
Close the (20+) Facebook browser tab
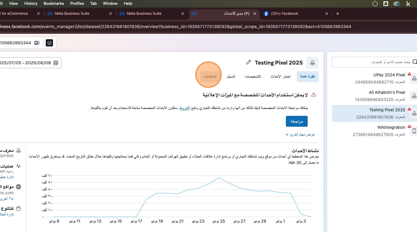[327, 13]
